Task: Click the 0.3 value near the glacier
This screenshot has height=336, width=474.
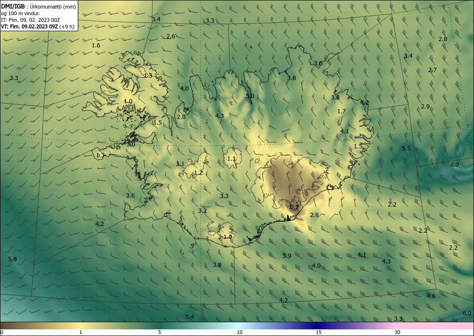Action: (x=294, y=207)
